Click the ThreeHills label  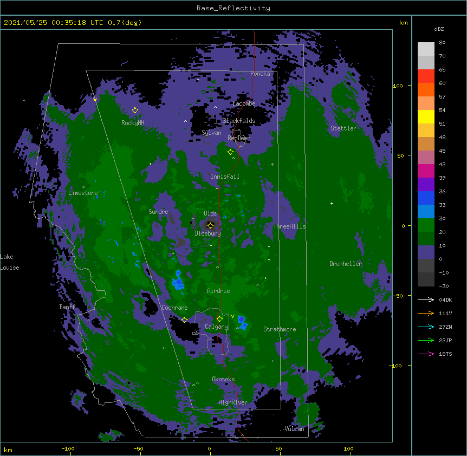(290, 226)
